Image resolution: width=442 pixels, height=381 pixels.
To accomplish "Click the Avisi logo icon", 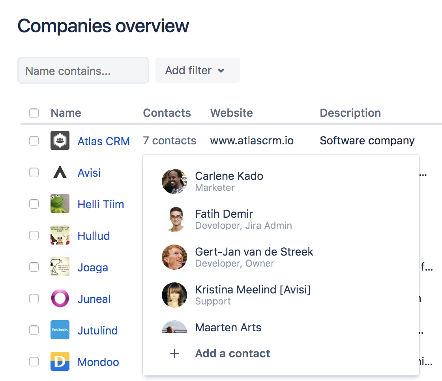I will click(60, 172).
